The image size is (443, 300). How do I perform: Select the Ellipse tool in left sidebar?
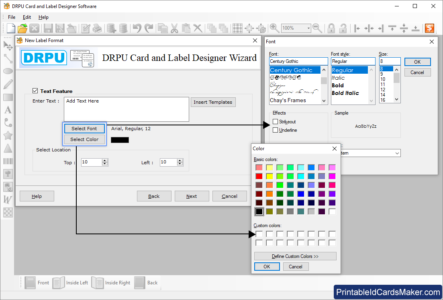pos(8,71)
